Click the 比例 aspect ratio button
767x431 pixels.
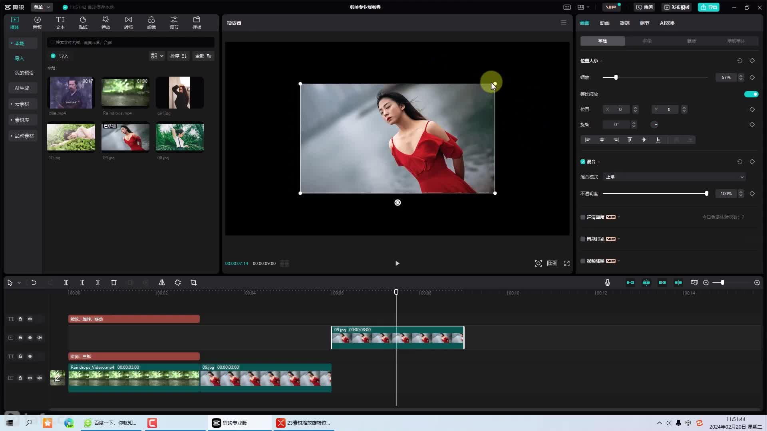click(x=552, y=263)
